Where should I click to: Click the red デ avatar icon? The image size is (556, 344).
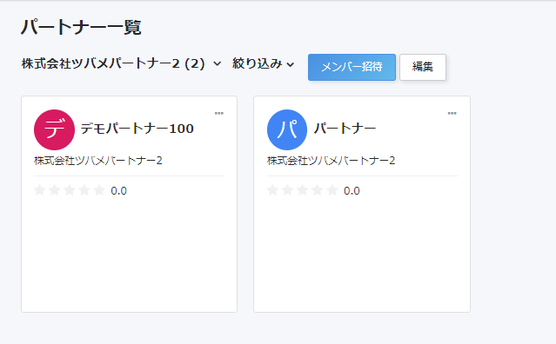[x=54, y=129]
